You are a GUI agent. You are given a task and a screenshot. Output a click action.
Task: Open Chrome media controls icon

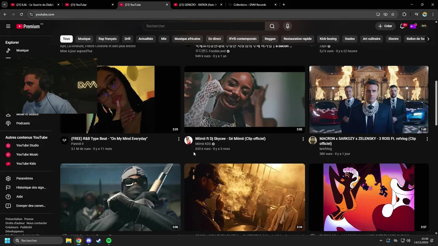point(416,14)
